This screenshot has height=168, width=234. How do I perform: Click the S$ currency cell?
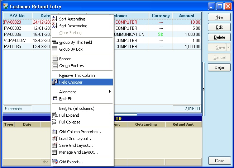point(161,34)
